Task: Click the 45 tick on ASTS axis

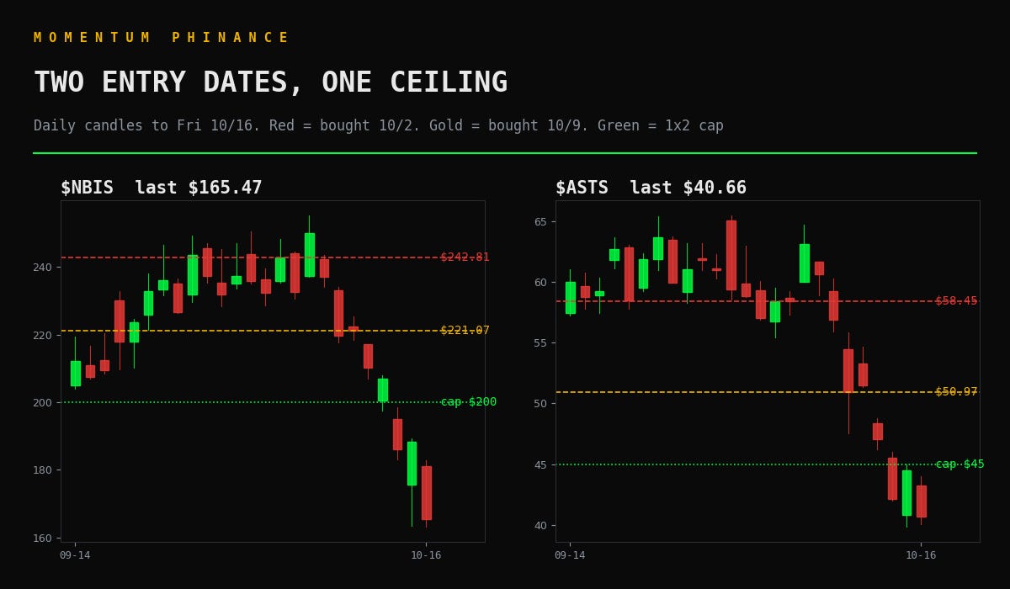Action: (540, 464)
